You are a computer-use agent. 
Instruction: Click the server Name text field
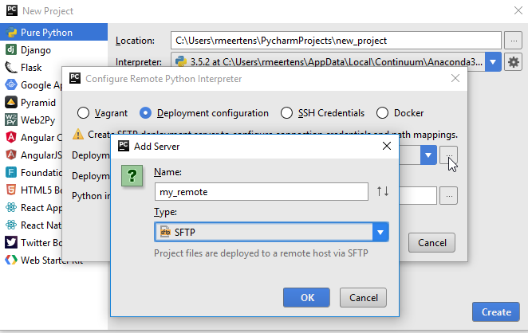[261, 191]
